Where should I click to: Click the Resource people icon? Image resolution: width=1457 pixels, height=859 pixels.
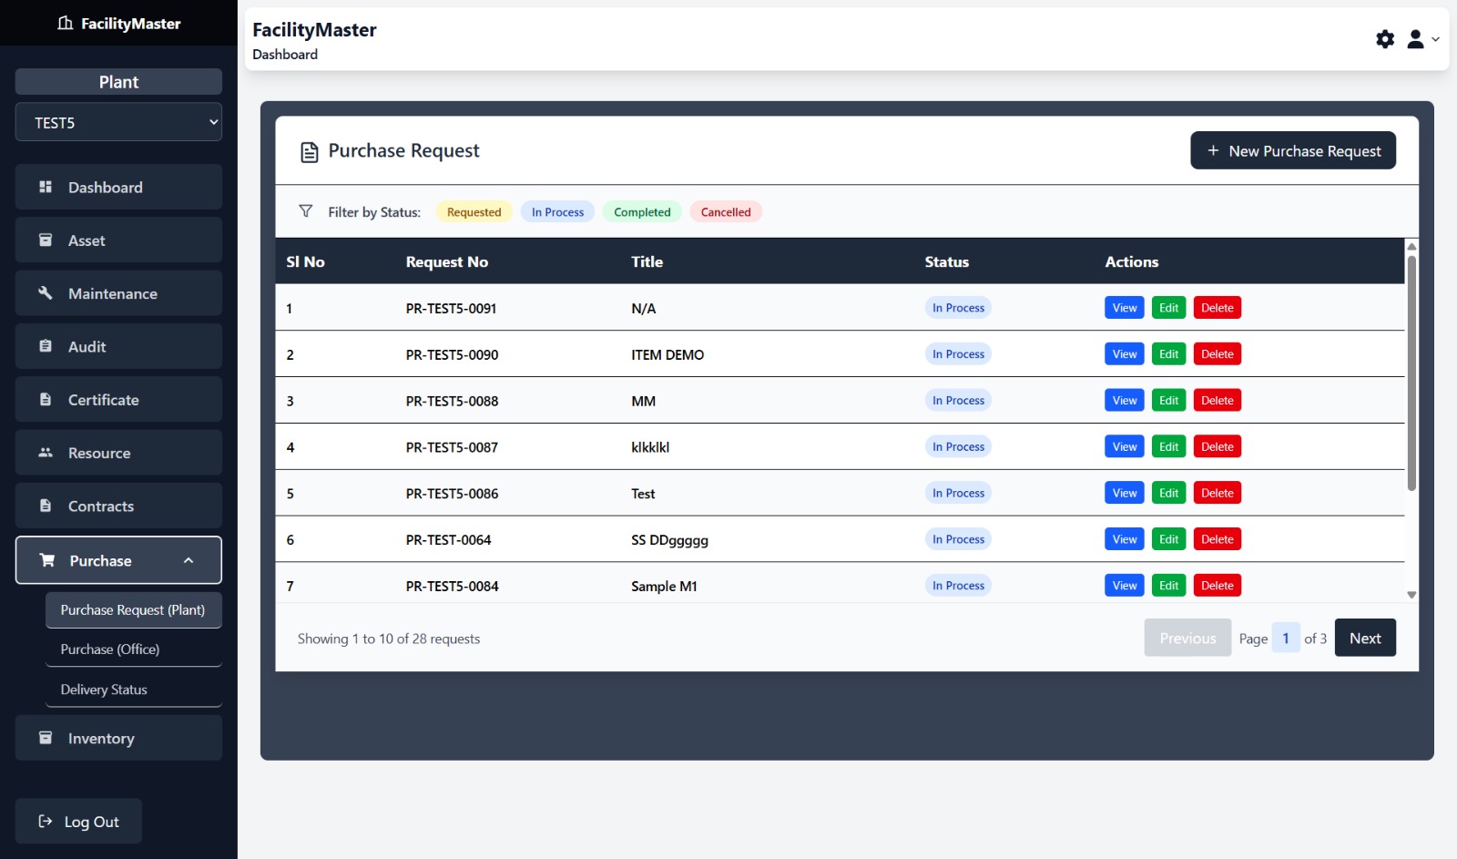click(46, 453)
